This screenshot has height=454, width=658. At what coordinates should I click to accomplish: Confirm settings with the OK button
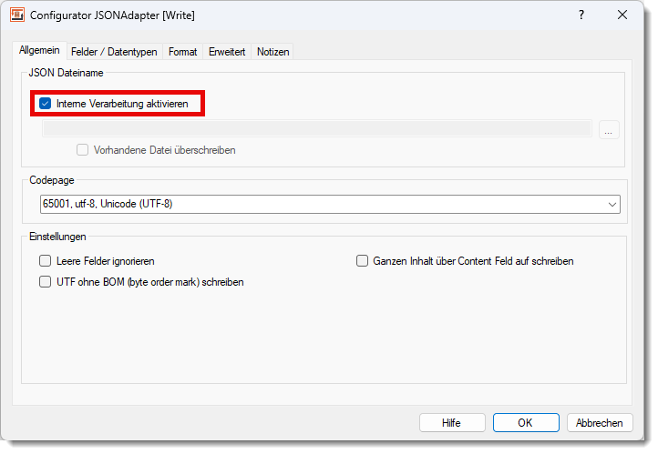click(x=525, y=423)
